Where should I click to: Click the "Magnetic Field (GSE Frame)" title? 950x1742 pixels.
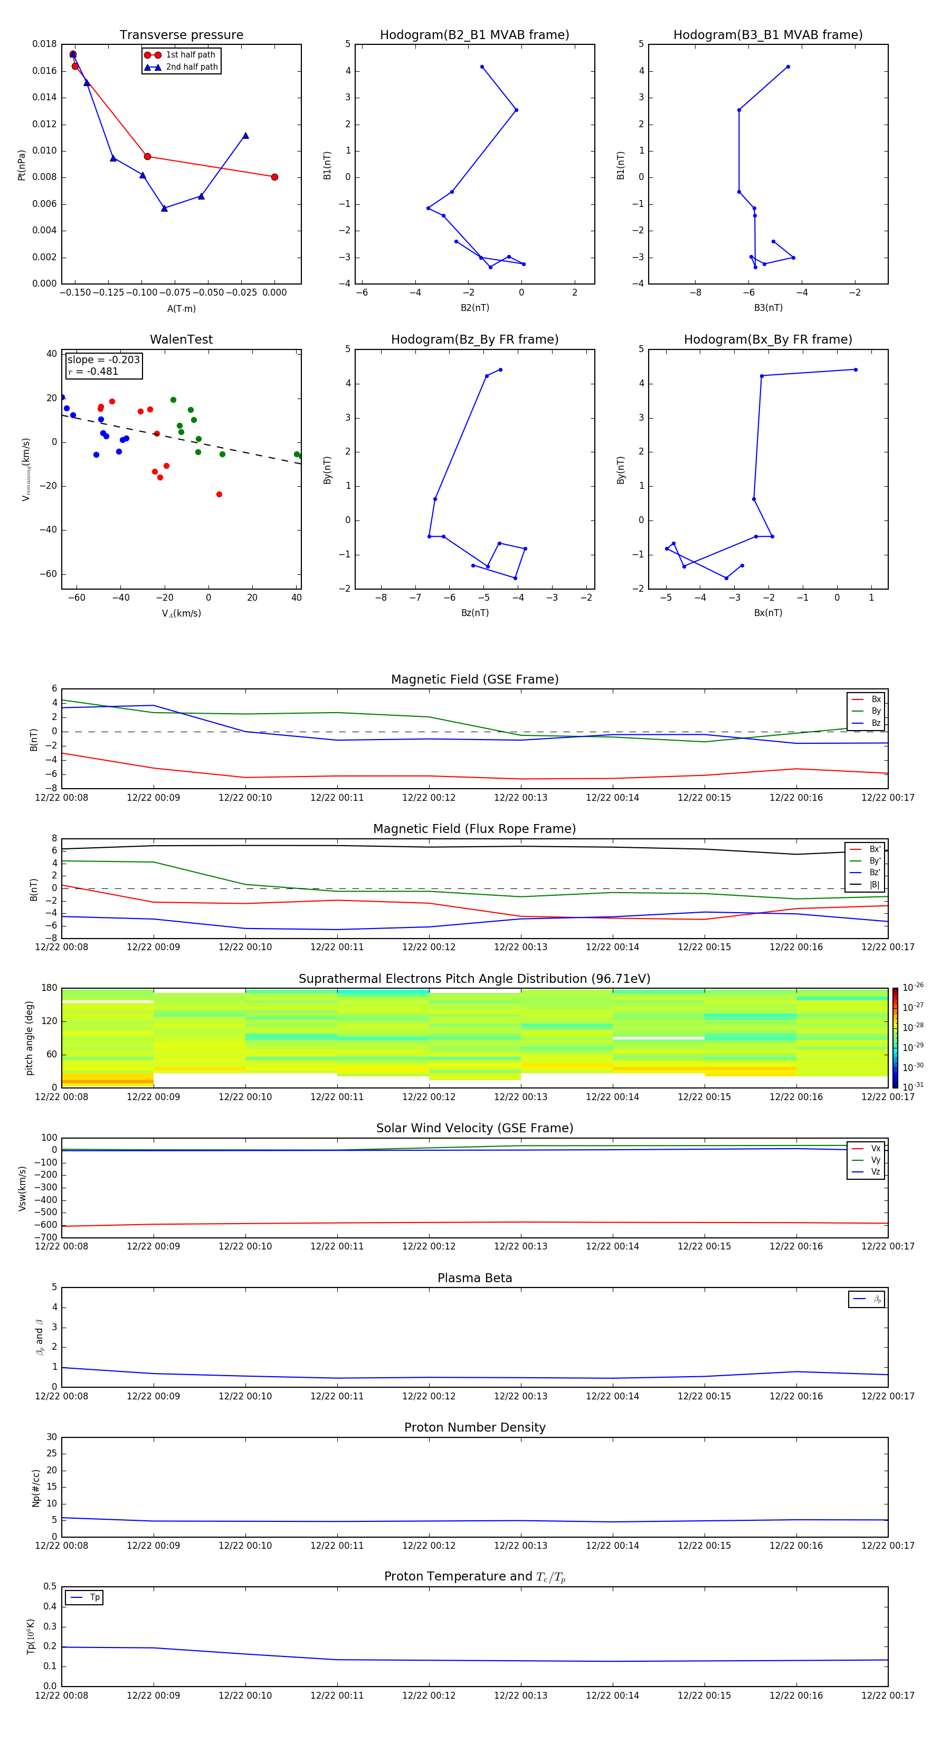(x=474, y=679)
